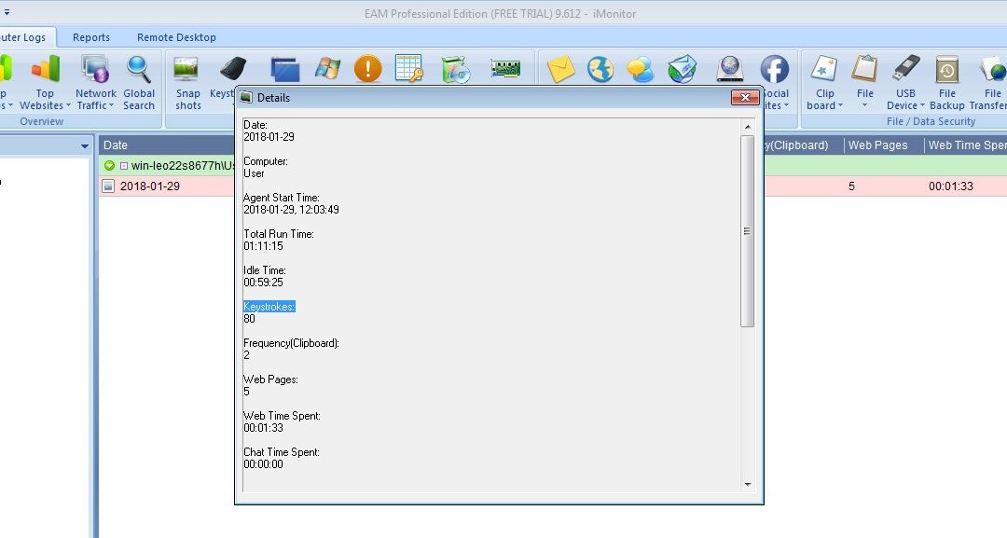The image size is (1007, 538).
Task: Click the Windows flag logo icon
Action: 327,69
